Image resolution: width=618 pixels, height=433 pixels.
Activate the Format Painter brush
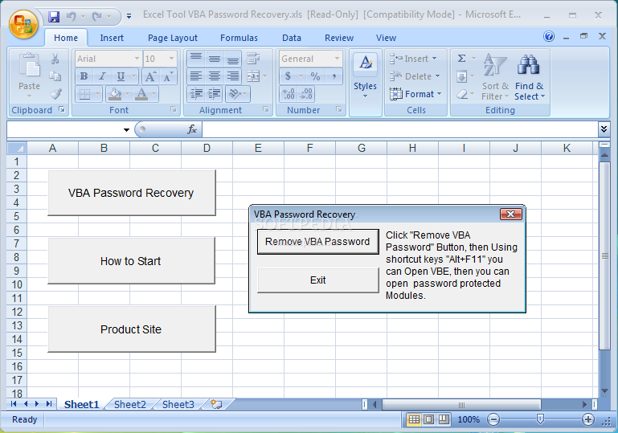(55, 94)
